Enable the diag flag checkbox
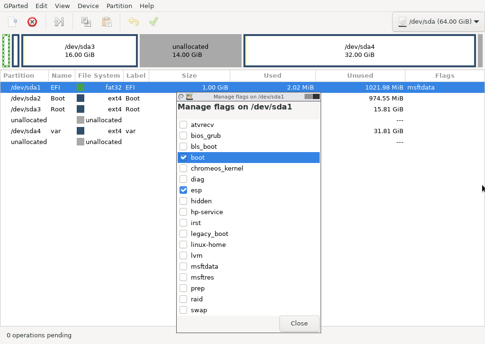 183,179
